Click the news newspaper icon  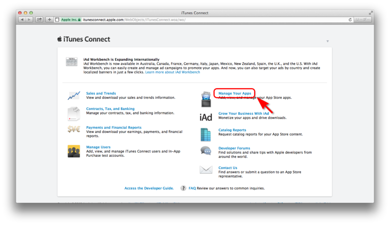[72, 61]
